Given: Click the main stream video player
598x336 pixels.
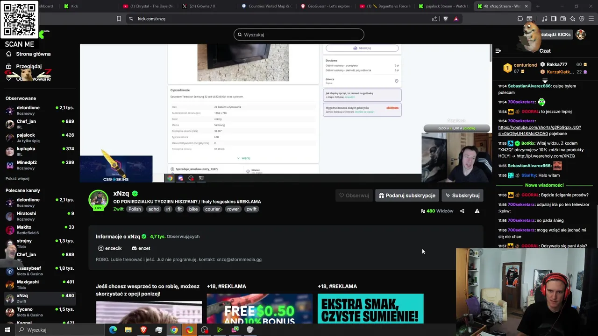Looking at the screenshot, I should [x=285, y=113].
